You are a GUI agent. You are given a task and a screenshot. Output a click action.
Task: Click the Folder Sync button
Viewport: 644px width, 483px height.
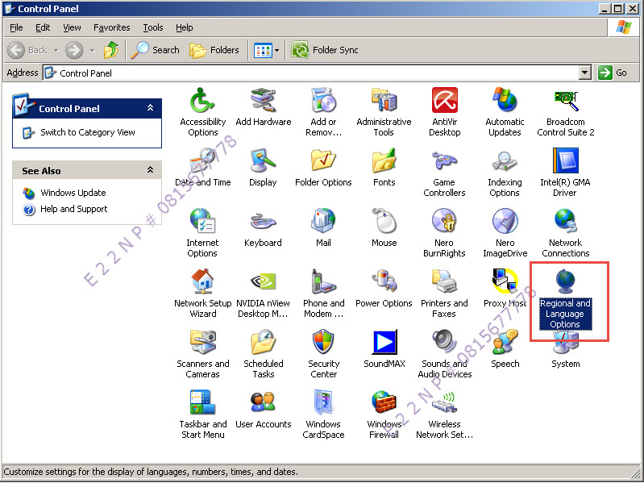[x=325, y=50]
